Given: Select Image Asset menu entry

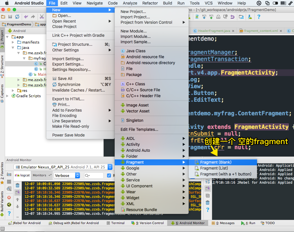Looking at the screenshot, I should (x=151, y=105).
